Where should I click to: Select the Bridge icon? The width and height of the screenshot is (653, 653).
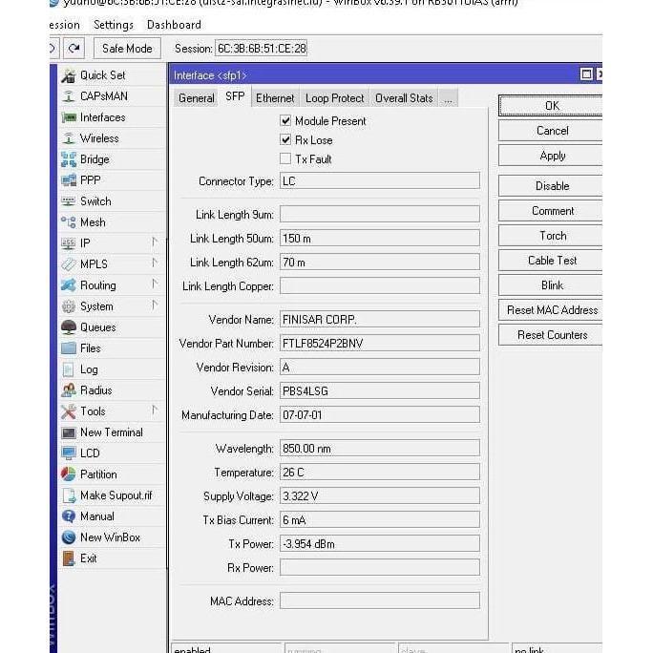69,159
